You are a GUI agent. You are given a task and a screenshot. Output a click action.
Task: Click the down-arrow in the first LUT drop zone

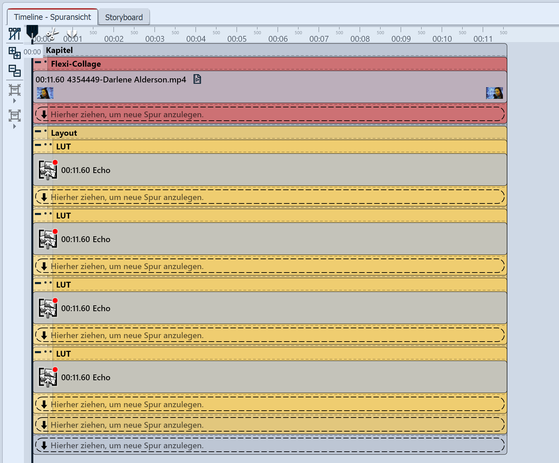pyautogui.click(x=44, y=197)
